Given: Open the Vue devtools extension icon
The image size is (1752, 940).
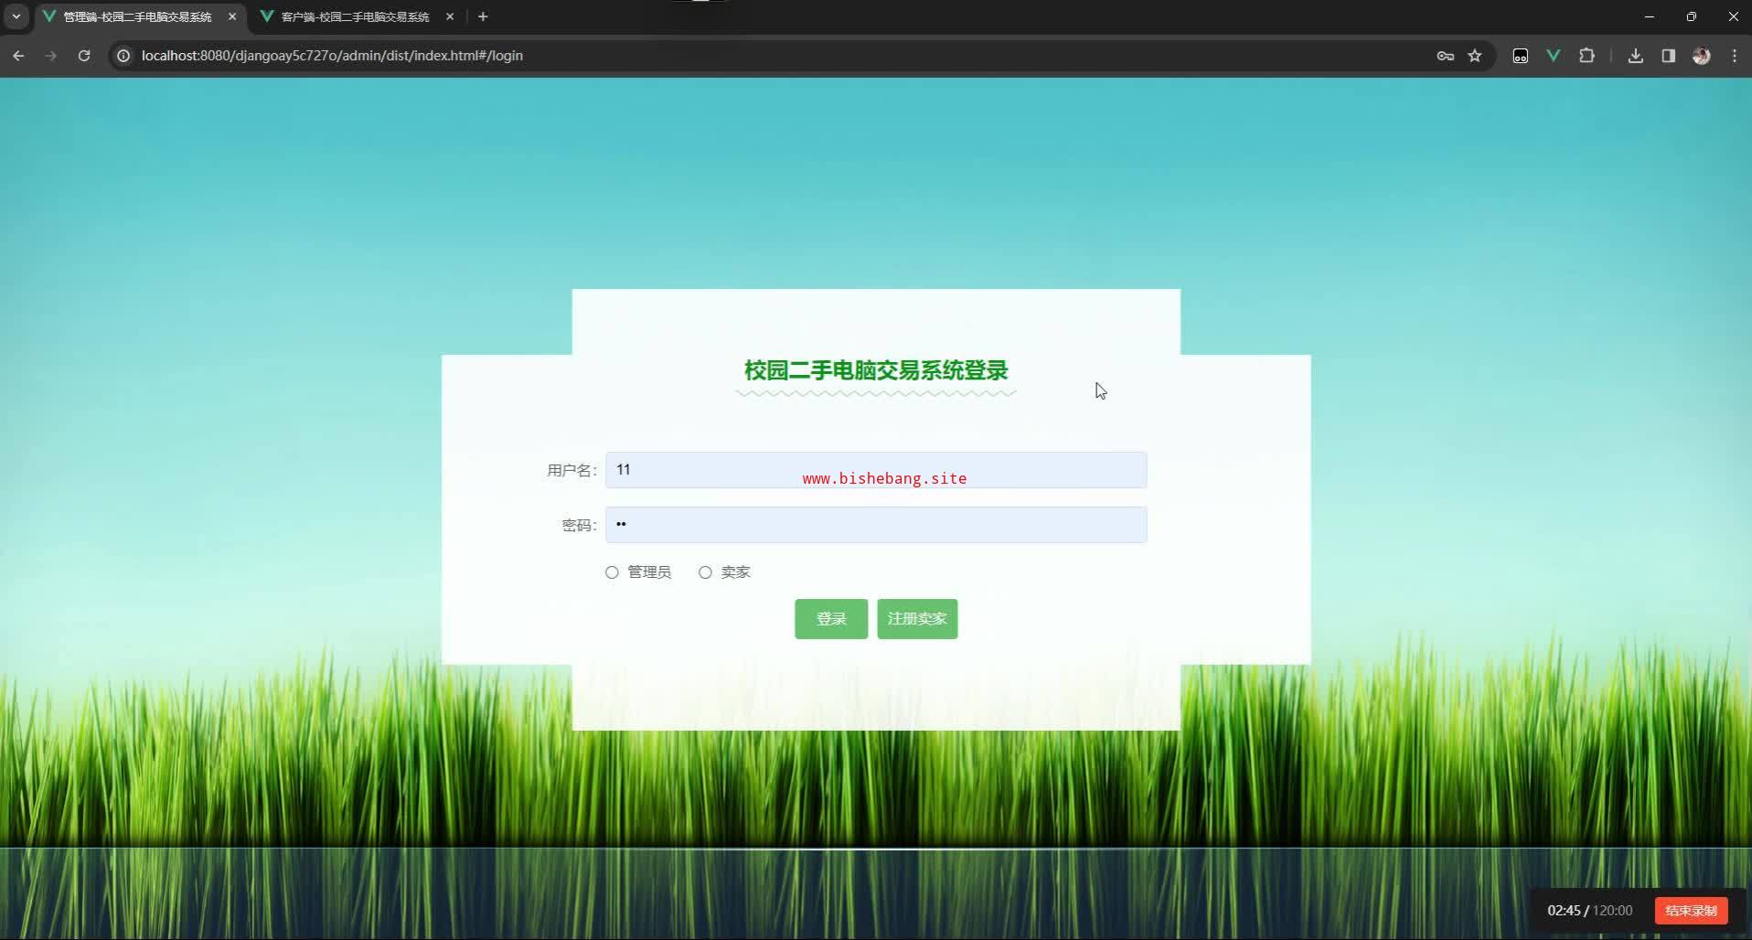Looking at the screenshot, I should [x=1553, y=56].
